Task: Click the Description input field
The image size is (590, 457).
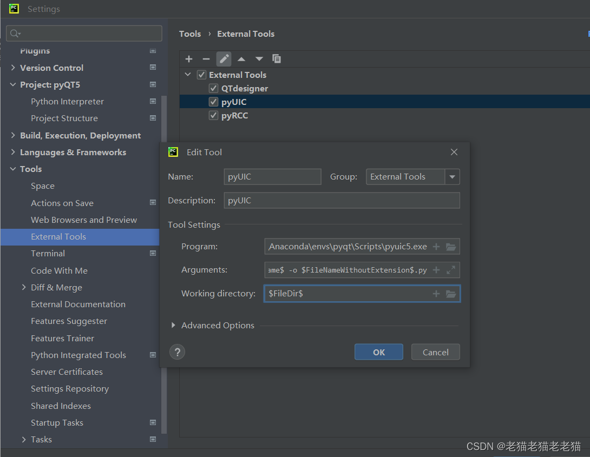Action: coord(342,200)
